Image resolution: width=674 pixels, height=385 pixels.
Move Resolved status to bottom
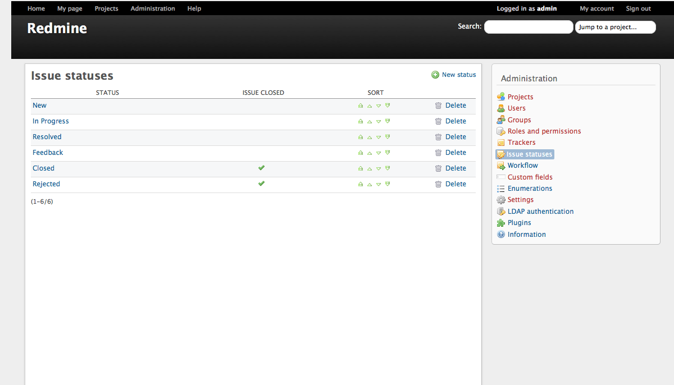click(388, 137)
